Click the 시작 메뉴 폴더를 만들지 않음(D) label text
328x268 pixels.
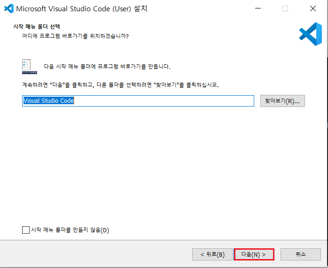coord(70,230)
